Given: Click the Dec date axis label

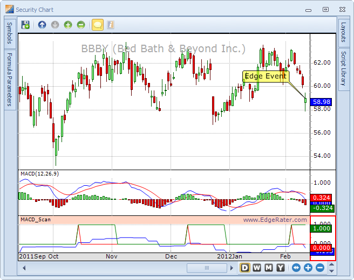Looking at the screenshot, I should tap(171, 256).
